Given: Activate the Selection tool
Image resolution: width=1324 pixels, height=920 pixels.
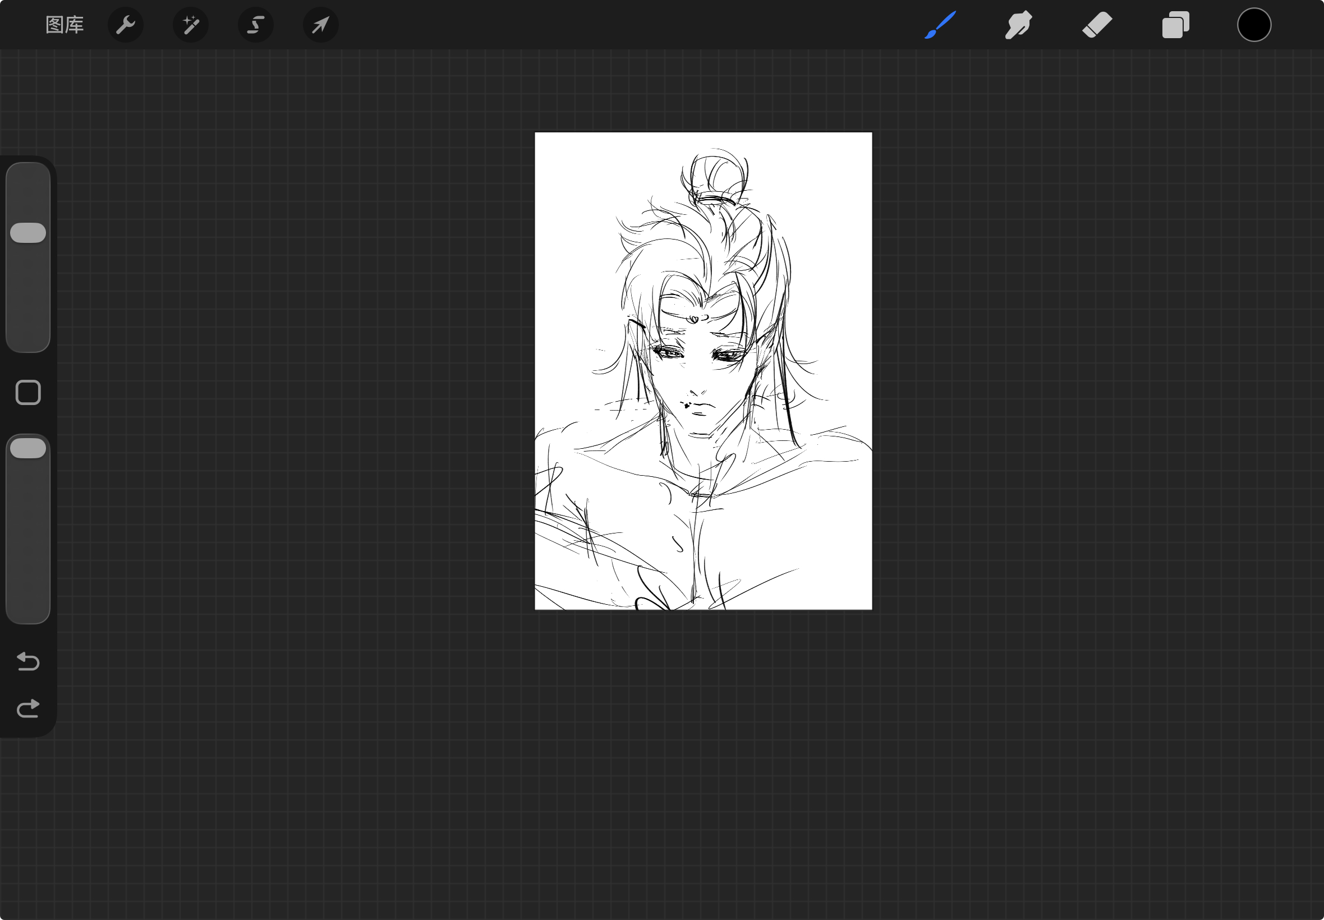Looking at the screenshot, I should click(x=256, y=25).
